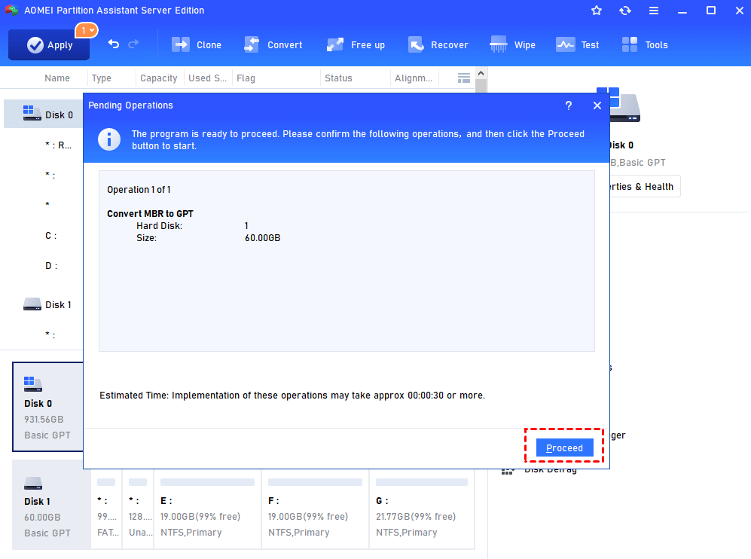Viewport: 751px width, 559px height.
Task: Open the hamburger menu in title bar
Action: tap(654, 11)
